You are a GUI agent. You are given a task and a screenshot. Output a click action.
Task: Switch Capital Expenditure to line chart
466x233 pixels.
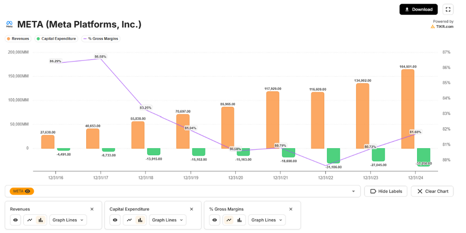click(129, 220)
